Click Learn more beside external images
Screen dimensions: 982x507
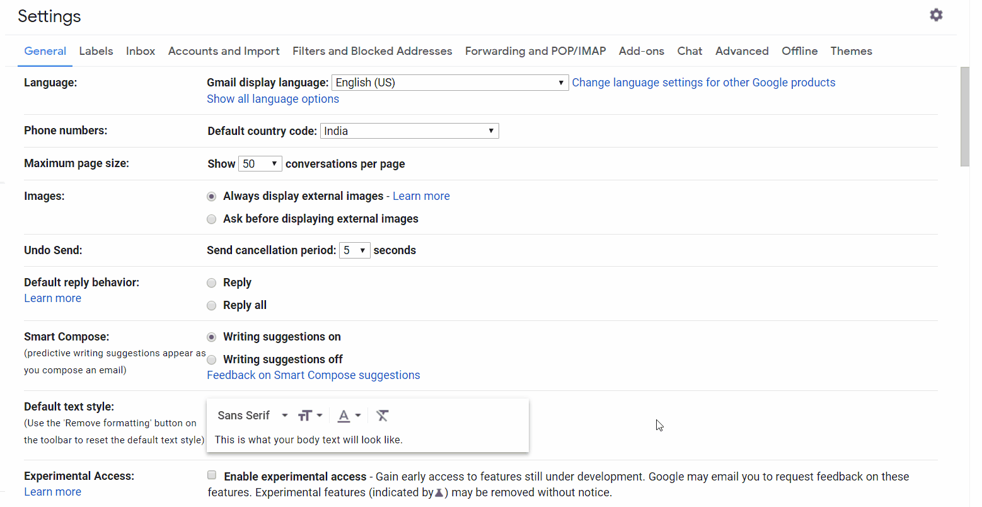pos(421,196)
